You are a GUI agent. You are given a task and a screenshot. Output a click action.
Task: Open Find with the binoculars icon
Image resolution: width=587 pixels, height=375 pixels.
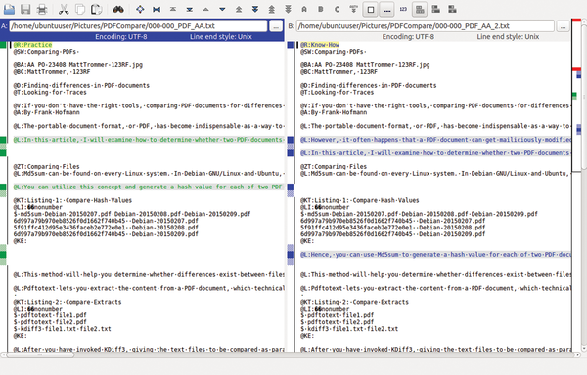click(x=118, y=9)
